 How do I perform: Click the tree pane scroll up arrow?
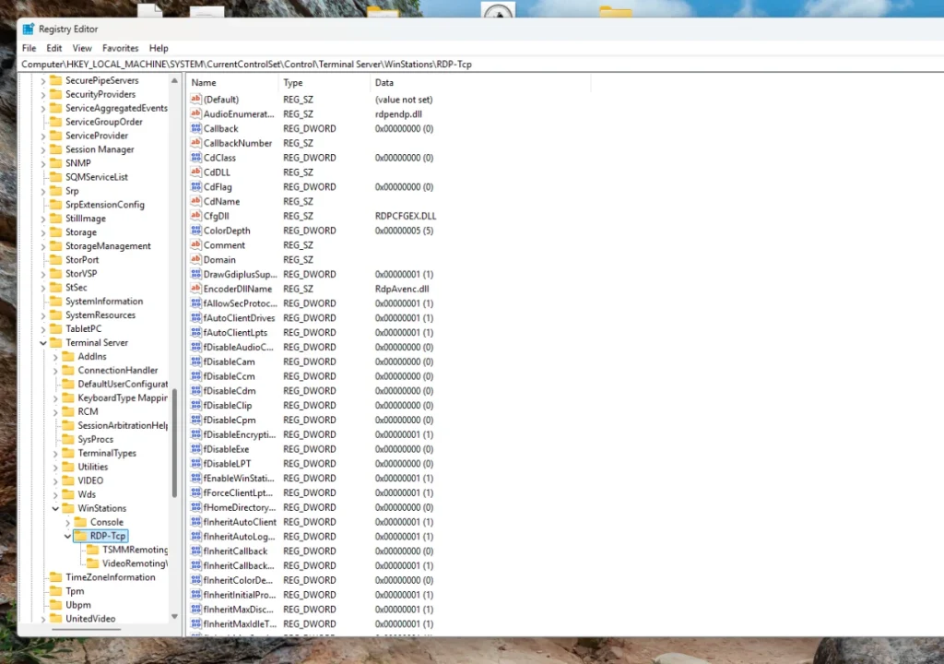(174, 80)
